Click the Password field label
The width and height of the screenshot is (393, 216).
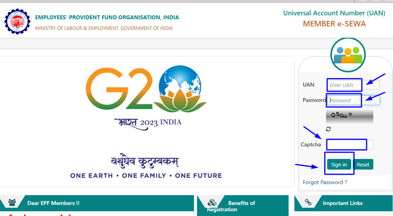coord(314,100)
